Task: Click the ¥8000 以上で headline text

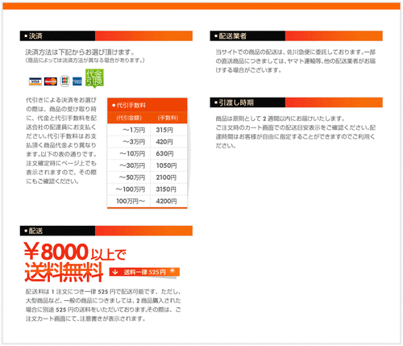Action: click(x=75, y=252)
